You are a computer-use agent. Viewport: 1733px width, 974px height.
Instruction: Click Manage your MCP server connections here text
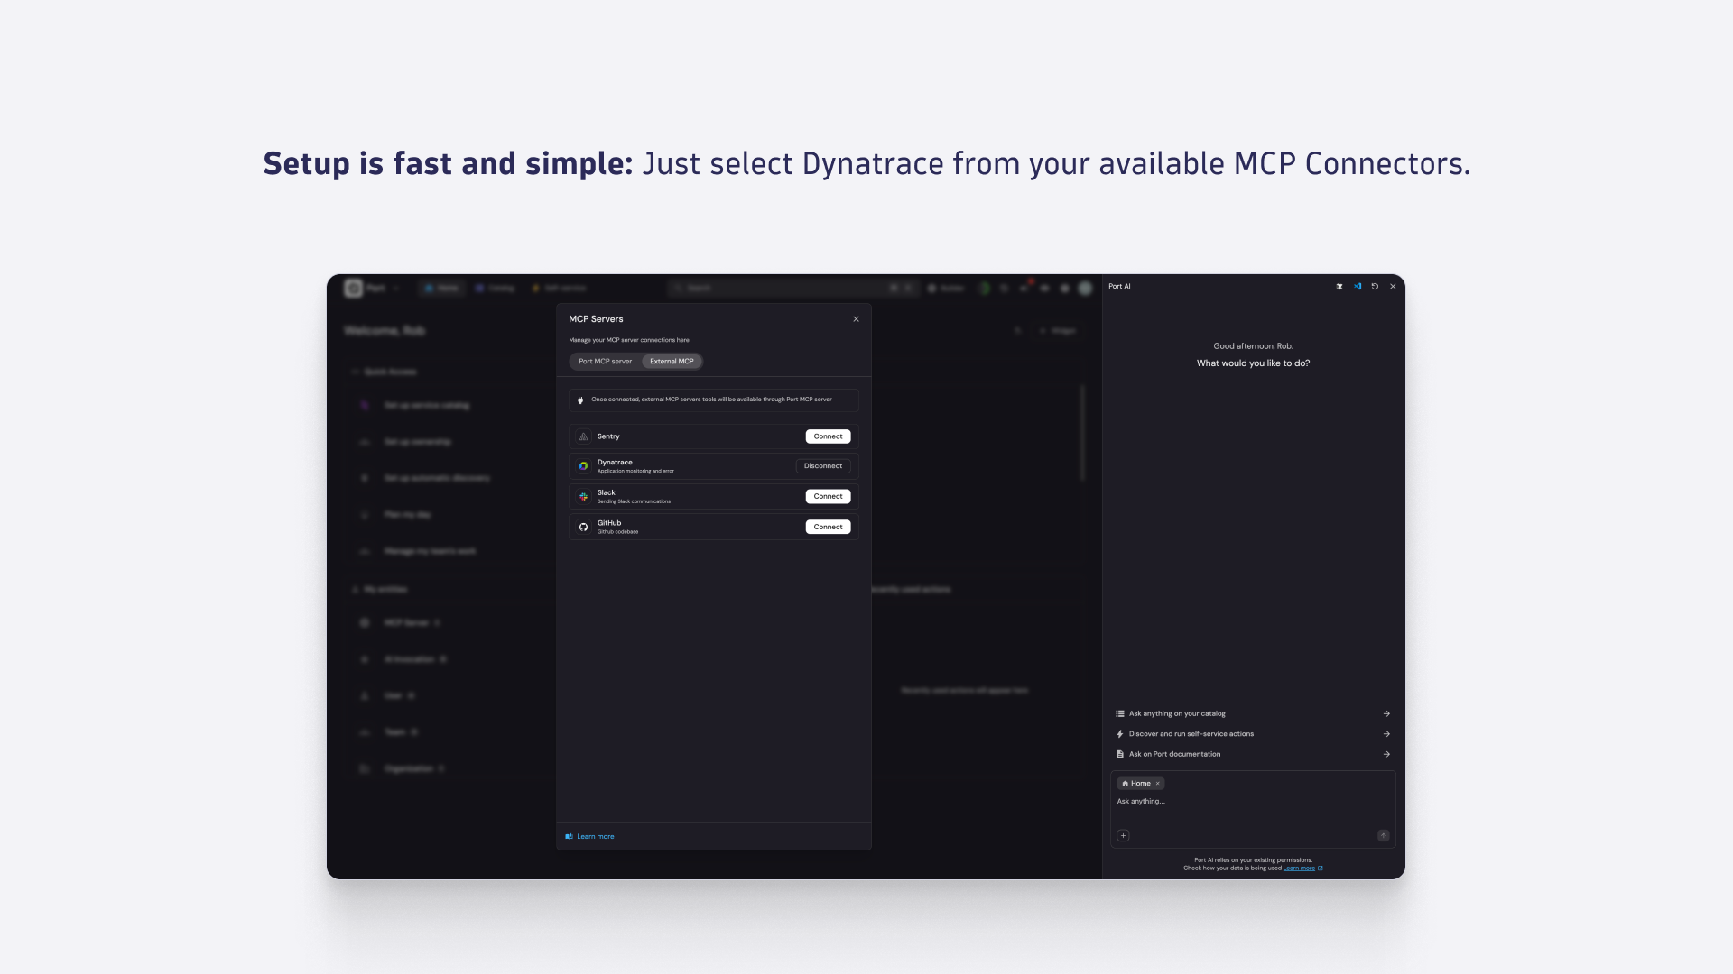coord(629,341)
